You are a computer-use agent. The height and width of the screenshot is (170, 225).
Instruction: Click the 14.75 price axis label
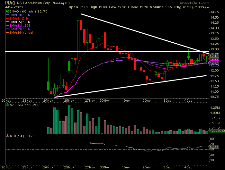pyautogui.click(x=214, y=12)
